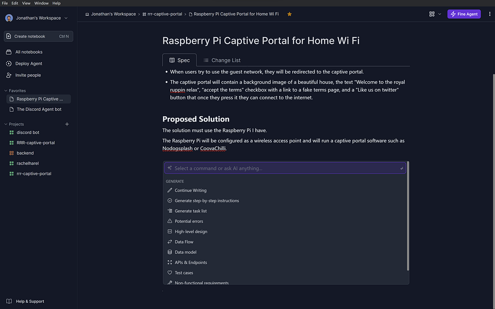Launch the Fine Agent button

pos(464,14)
